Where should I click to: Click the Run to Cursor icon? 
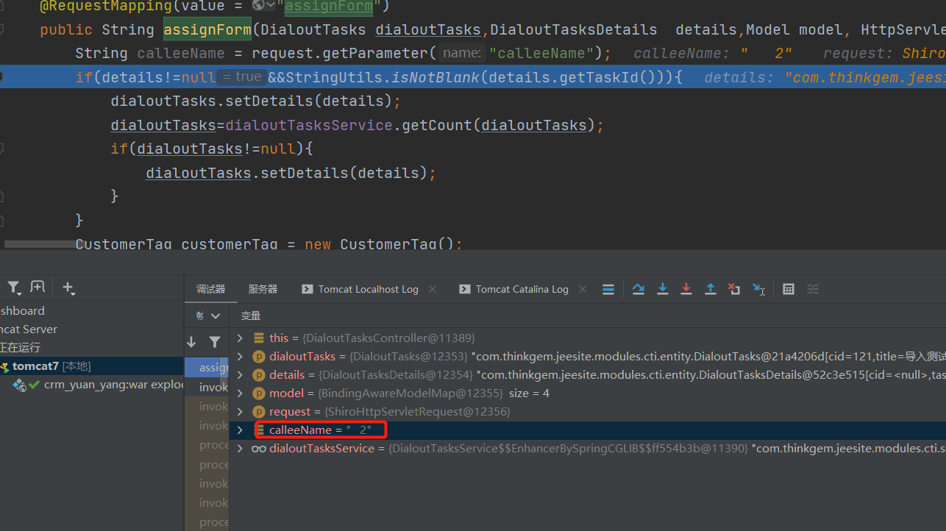click(758, 288)
